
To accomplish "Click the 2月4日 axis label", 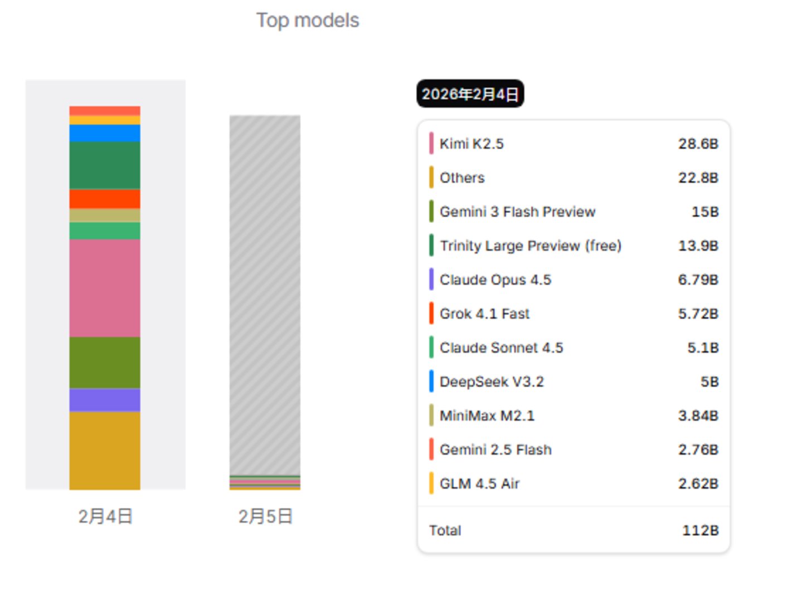I will pyautogui.click(x=105, y=516).
